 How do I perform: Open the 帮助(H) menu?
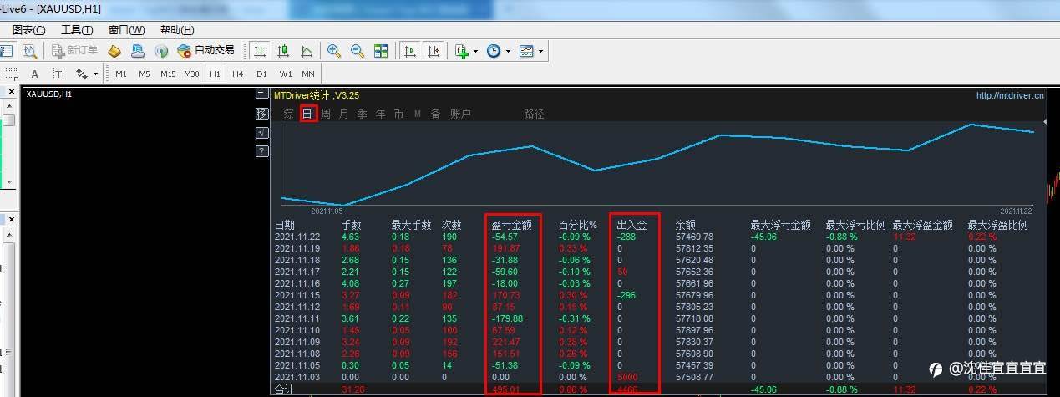point(176,30)
